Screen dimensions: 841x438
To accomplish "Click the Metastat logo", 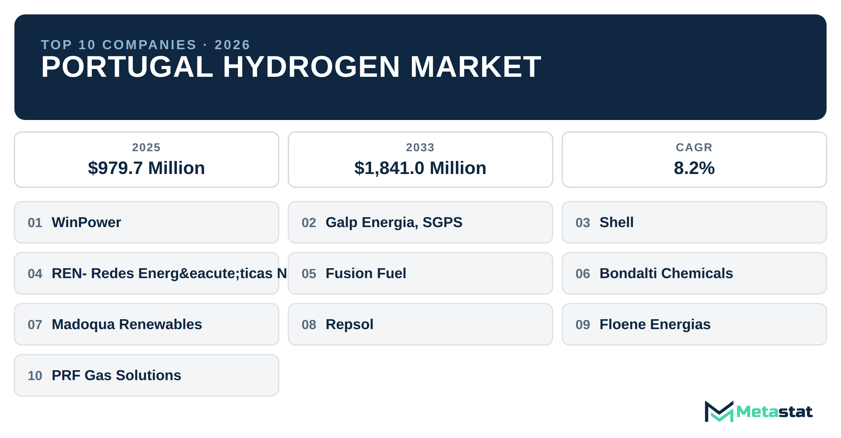I will (758, 411).
